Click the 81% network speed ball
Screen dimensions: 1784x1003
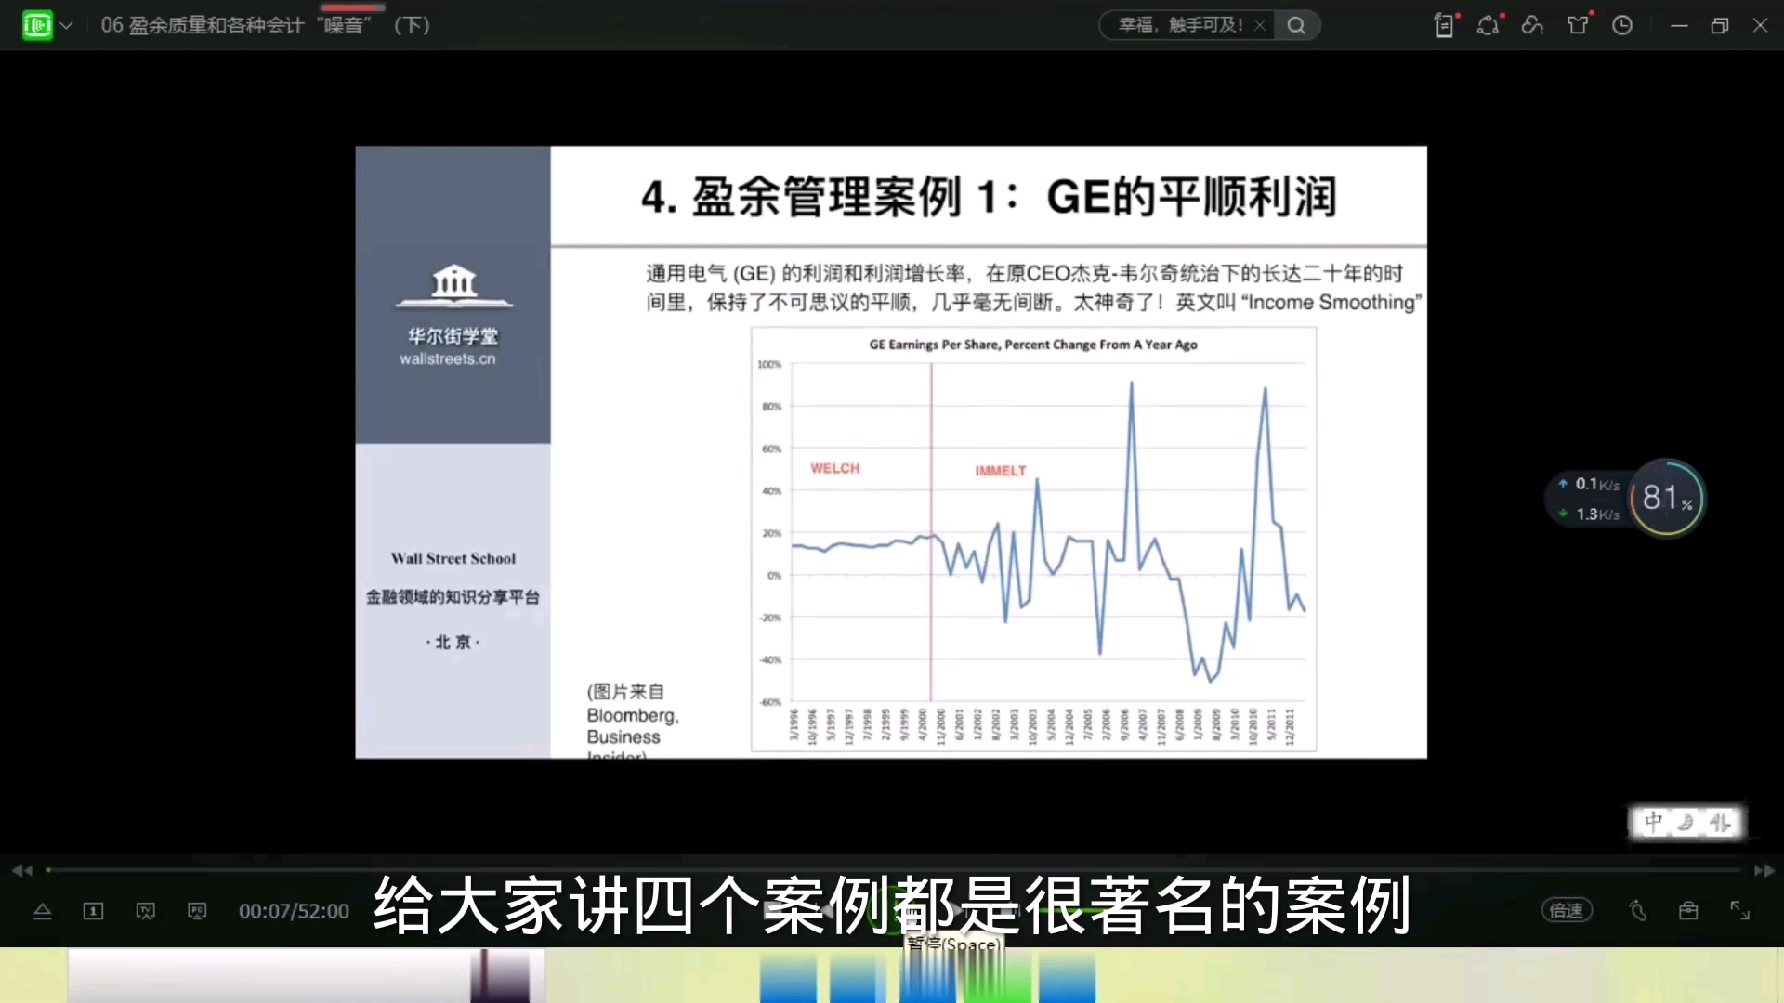1668,498
